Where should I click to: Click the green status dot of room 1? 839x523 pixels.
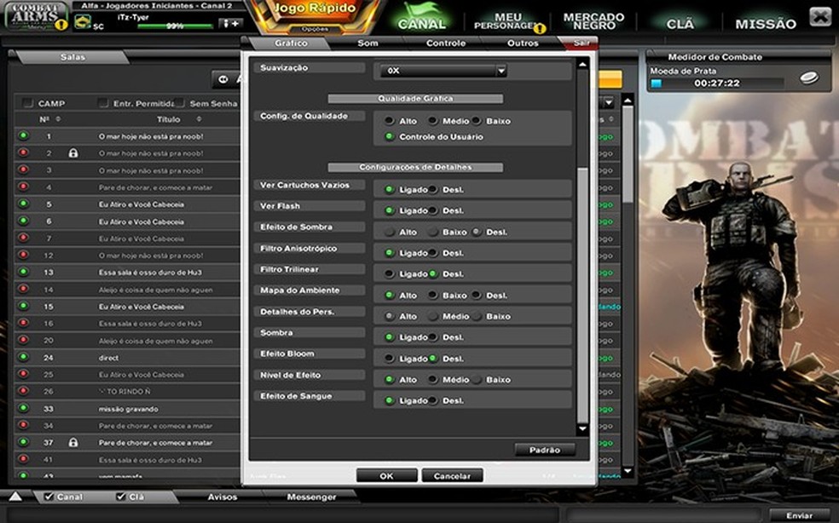23,135
